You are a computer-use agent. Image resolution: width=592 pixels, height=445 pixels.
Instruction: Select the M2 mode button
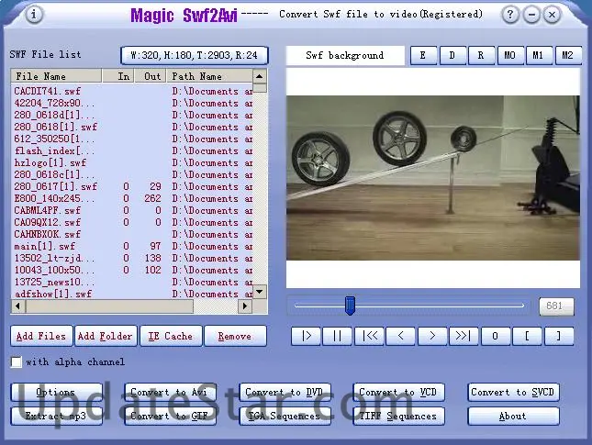point(568,55)
